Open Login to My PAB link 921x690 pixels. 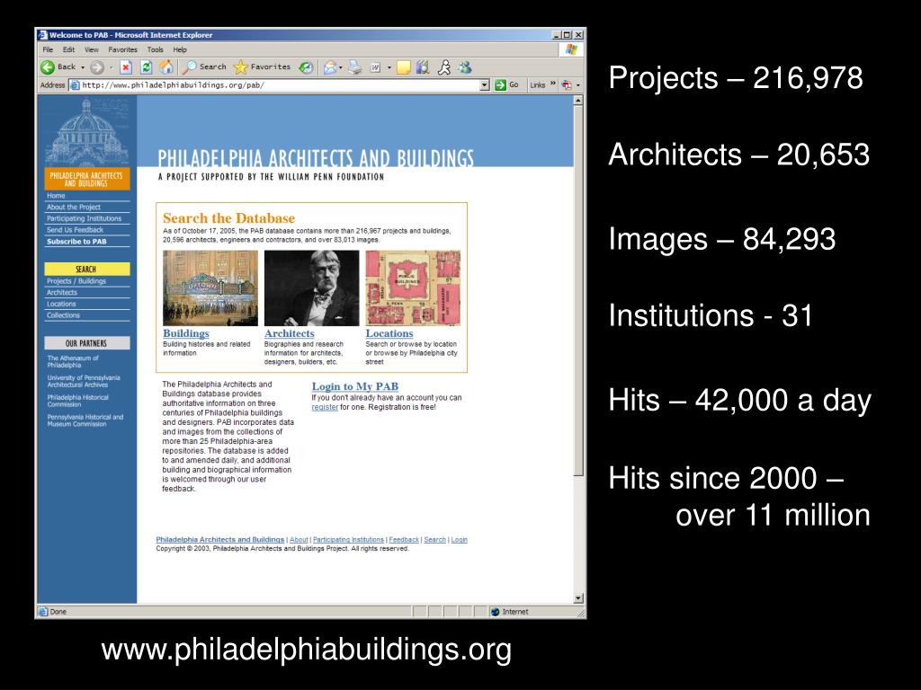pyautogui.click(x=354, y=386)
